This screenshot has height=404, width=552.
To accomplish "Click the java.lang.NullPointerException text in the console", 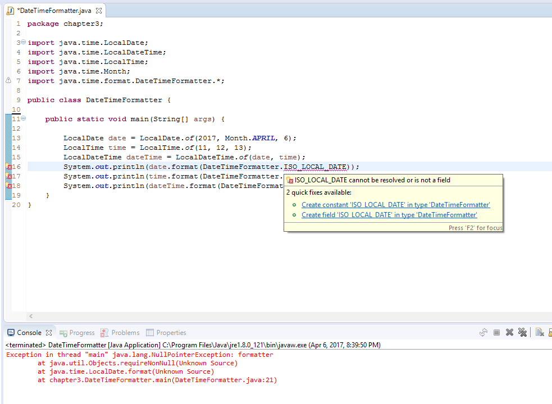I will [172, 355].
